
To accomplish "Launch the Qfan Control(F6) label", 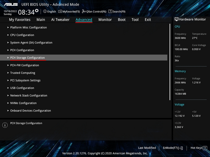I will tap(96, 12).
